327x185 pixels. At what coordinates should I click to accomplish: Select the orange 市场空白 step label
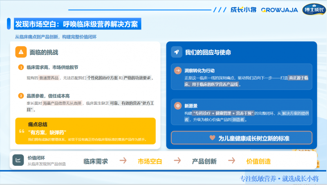(x=150, y=161)
